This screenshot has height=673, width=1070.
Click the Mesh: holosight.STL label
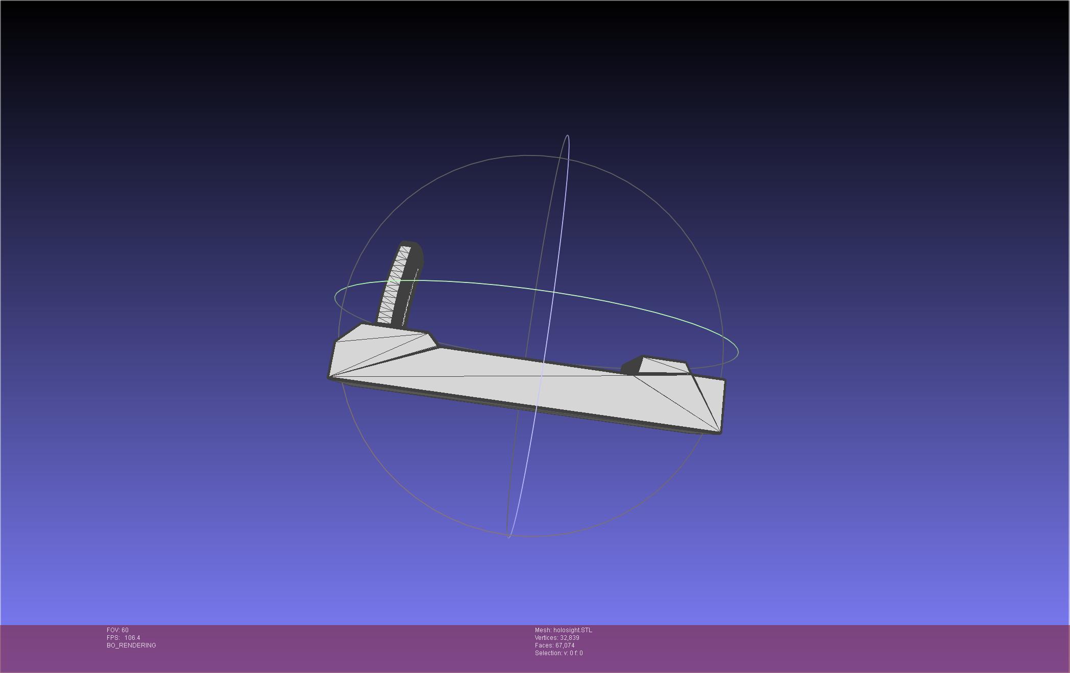563,630
